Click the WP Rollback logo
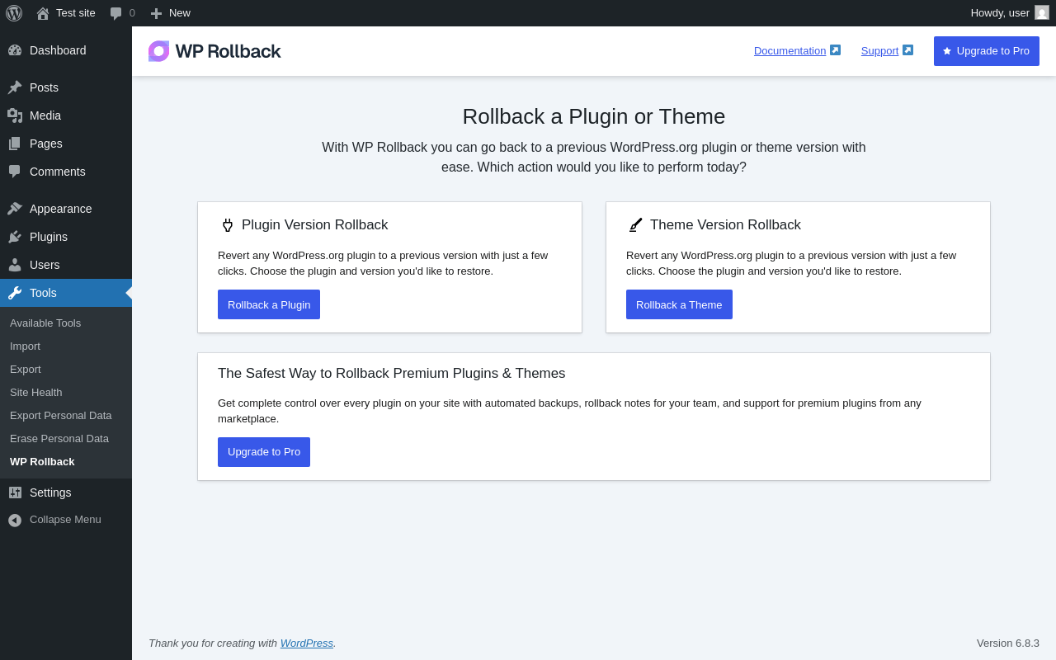The height and width of the screenshot is (660, 1056). pos(214,51)
